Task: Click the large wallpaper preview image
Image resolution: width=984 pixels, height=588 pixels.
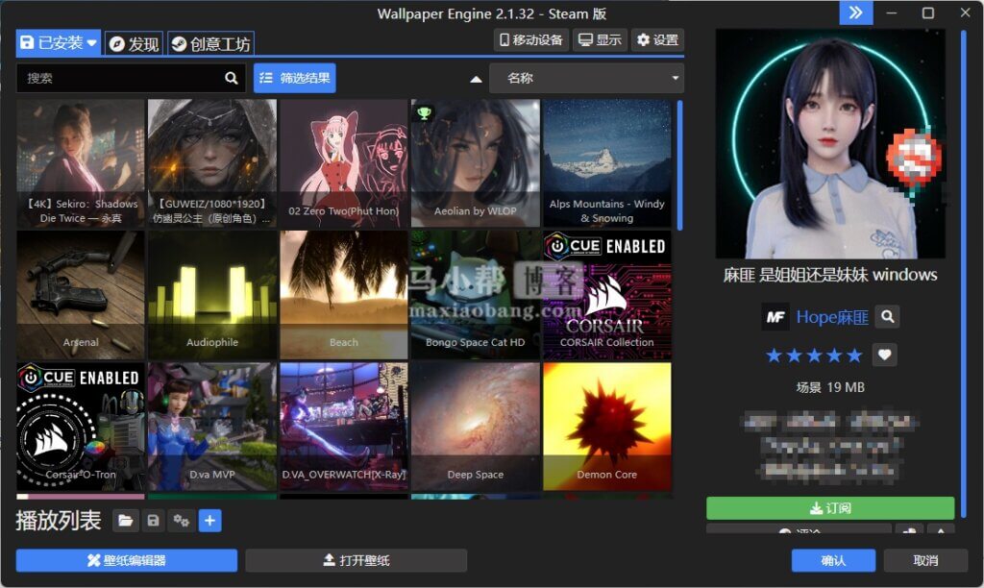Action: (x=830, y=144)
